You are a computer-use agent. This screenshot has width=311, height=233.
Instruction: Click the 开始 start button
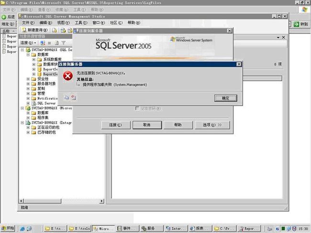[x=8, y=228]
